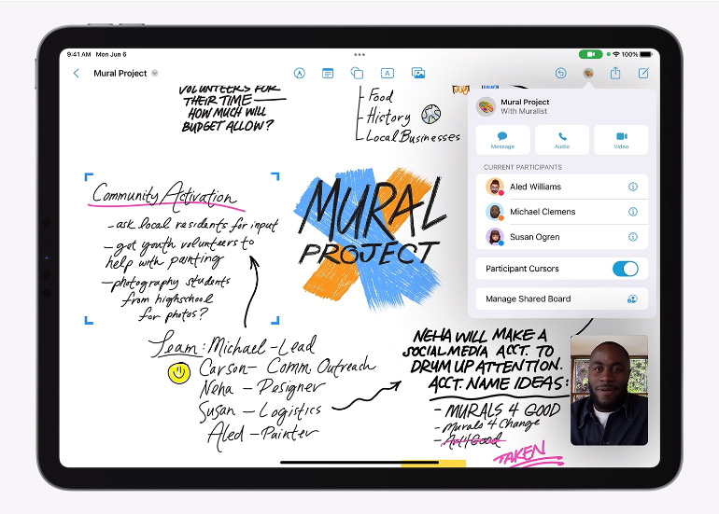This screenshot has height=514, width=719.
Task: Select the pen drawing tool icon
Action: (x=300, y=73)
